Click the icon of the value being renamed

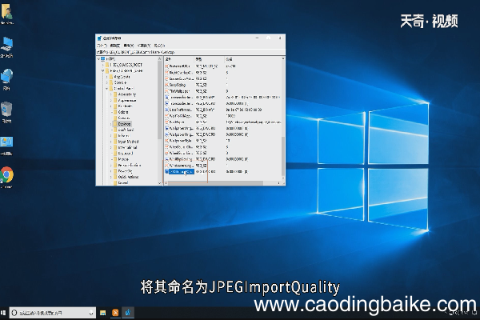[167, 172]
